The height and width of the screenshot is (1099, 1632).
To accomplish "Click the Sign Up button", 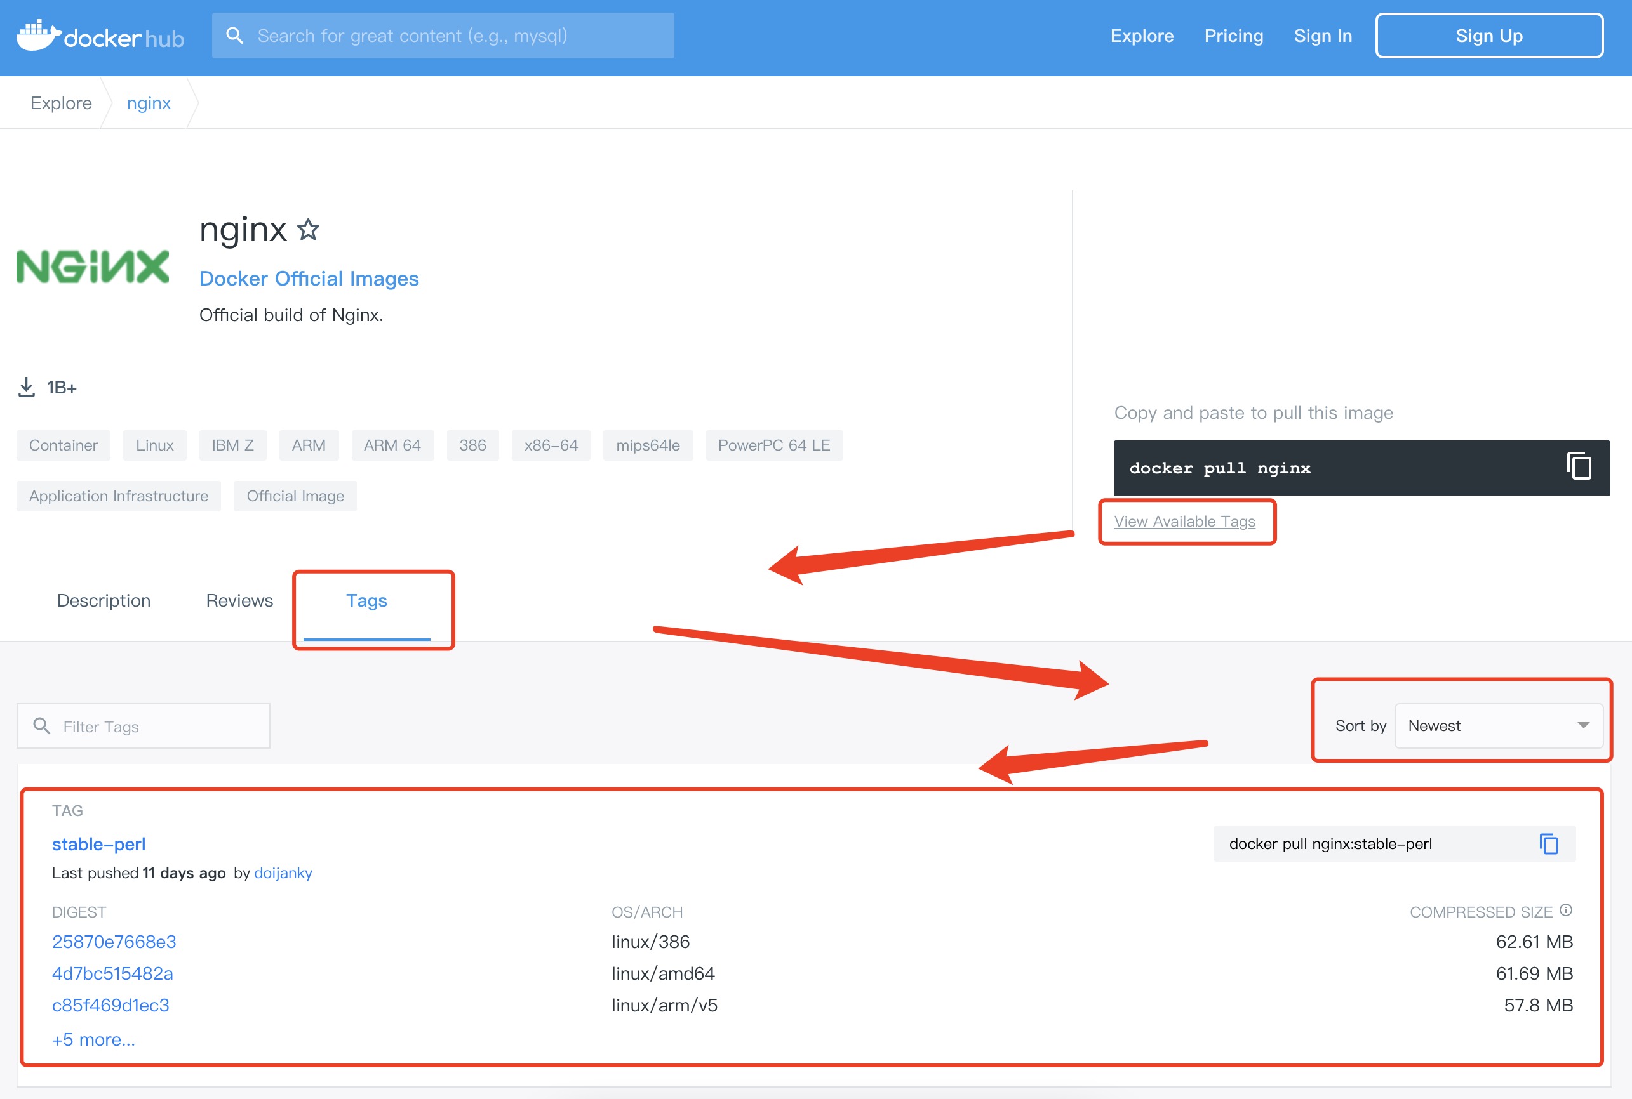I will click(x=1488, y=36).
